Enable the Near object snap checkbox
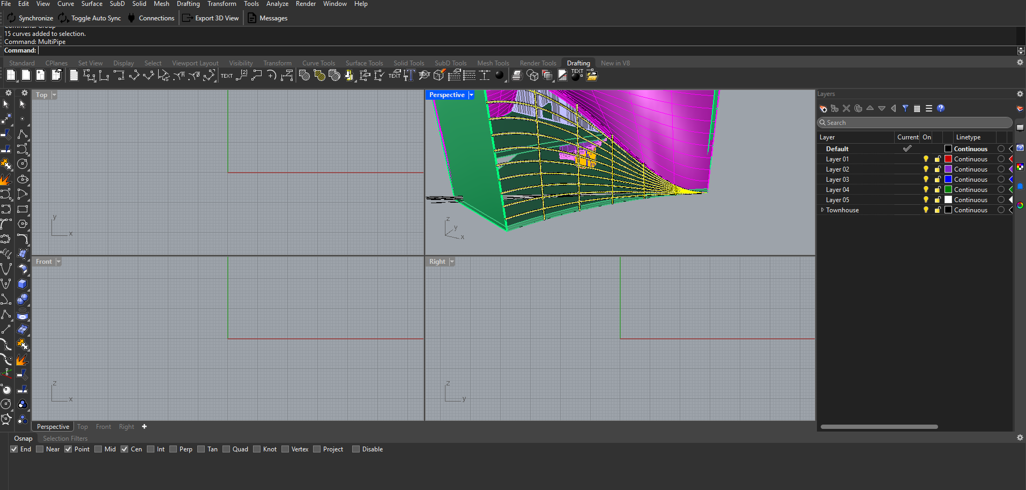This screenshot has height=490, width=1026. point(40,449)
